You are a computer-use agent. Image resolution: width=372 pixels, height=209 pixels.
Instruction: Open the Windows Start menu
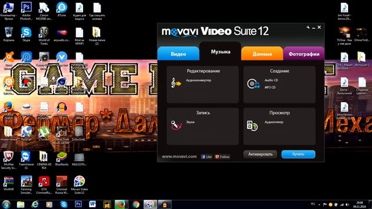coord(6,204)
